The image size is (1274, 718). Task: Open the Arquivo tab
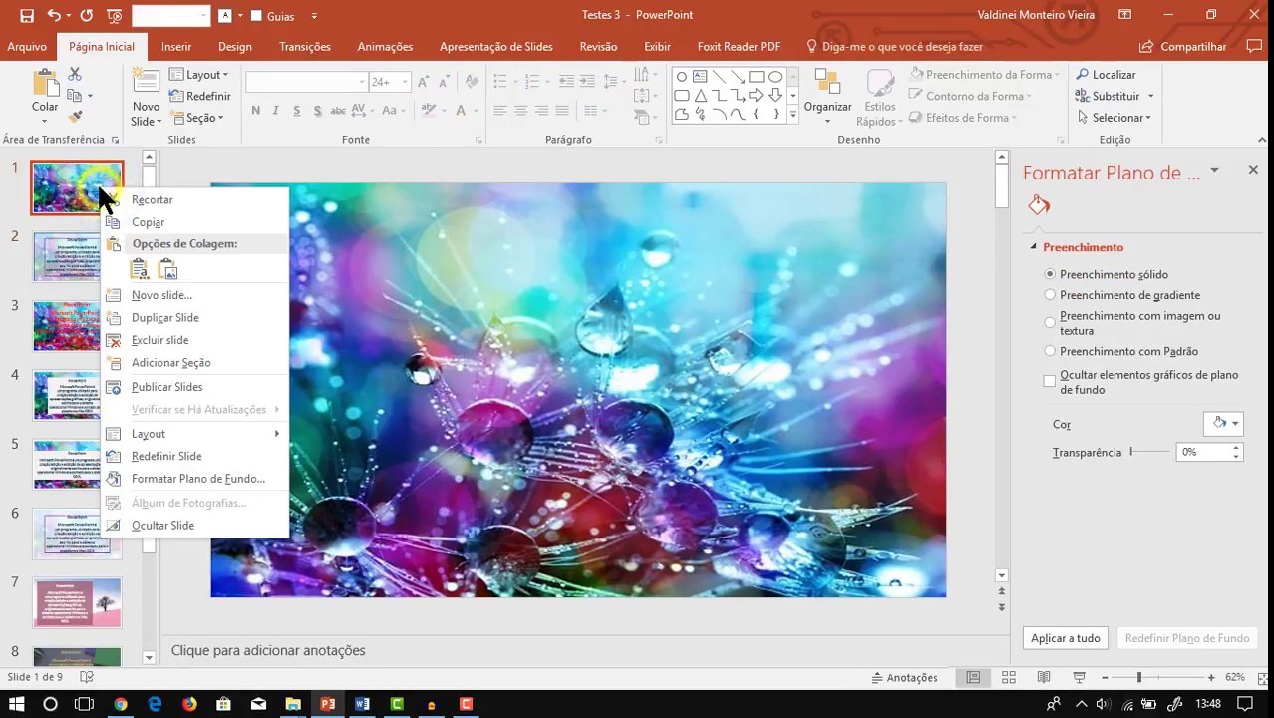pyautogui.click(x=27, y=47)
